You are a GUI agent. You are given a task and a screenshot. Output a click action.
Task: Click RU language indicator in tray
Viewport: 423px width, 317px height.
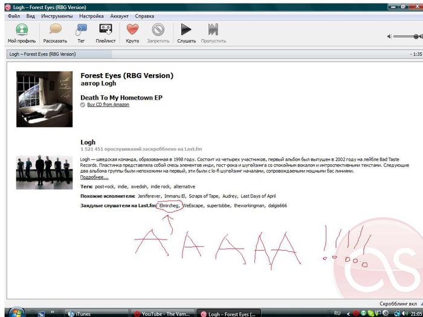pos(337,313)
